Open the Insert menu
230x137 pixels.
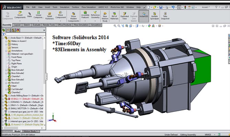click(47, 7)
